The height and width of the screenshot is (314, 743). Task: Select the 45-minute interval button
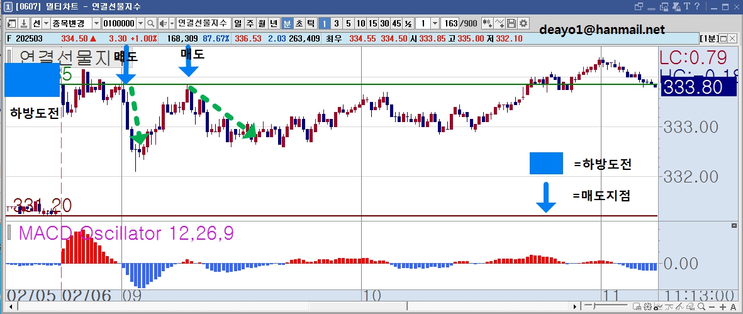[x=396, y=24]
